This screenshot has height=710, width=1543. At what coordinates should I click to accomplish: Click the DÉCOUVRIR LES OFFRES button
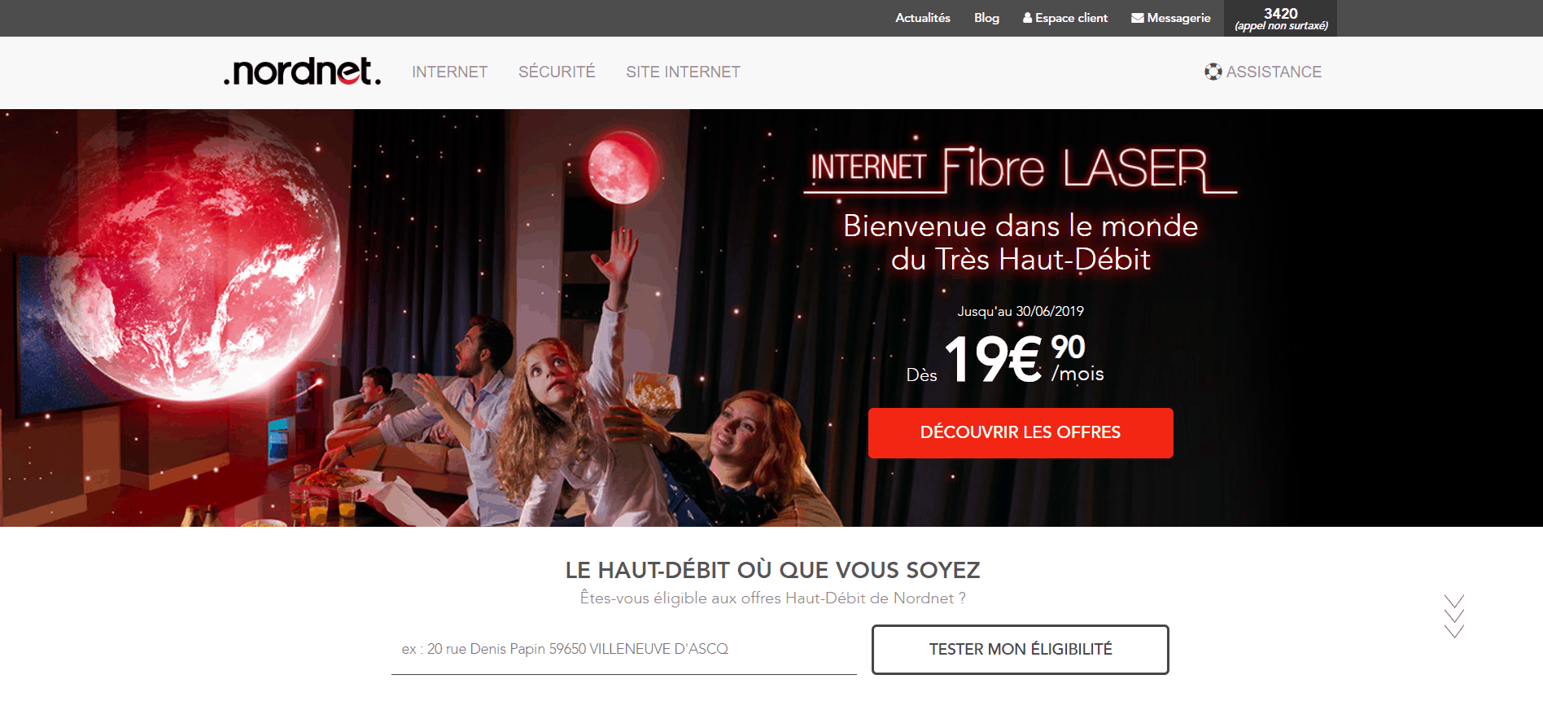1021,433
